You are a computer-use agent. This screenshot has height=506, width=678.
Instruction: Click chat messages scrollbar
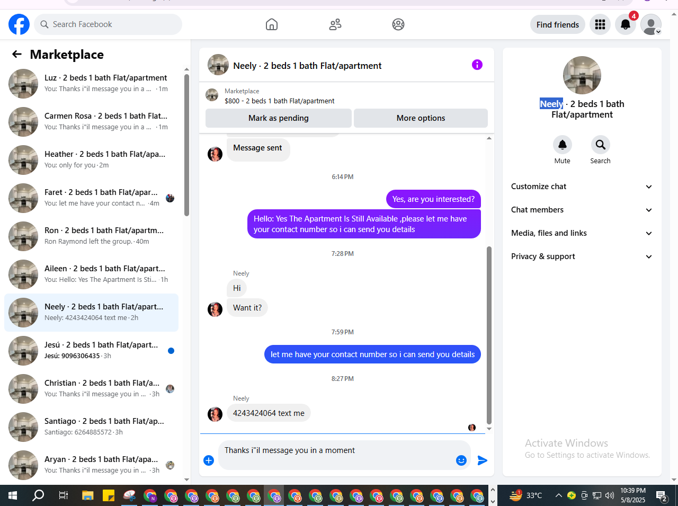tap(489, 335)
